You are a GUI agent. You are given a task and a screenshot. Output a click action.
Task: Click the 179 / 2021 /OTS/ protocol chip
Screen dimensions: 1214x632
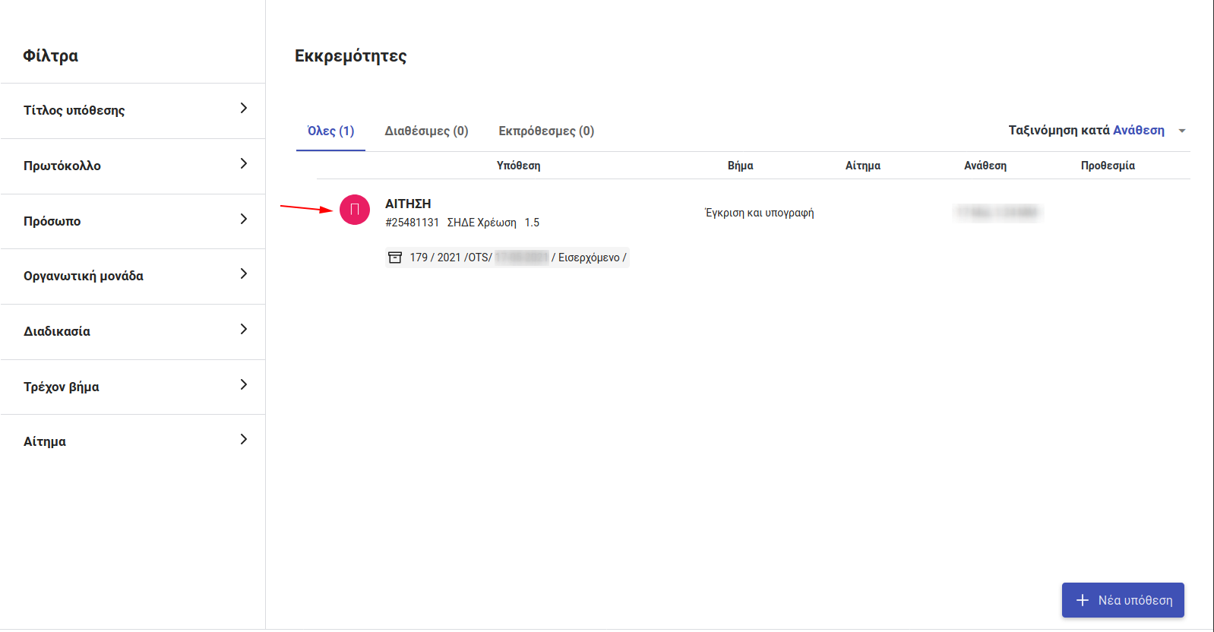click(x=507, y=258)
